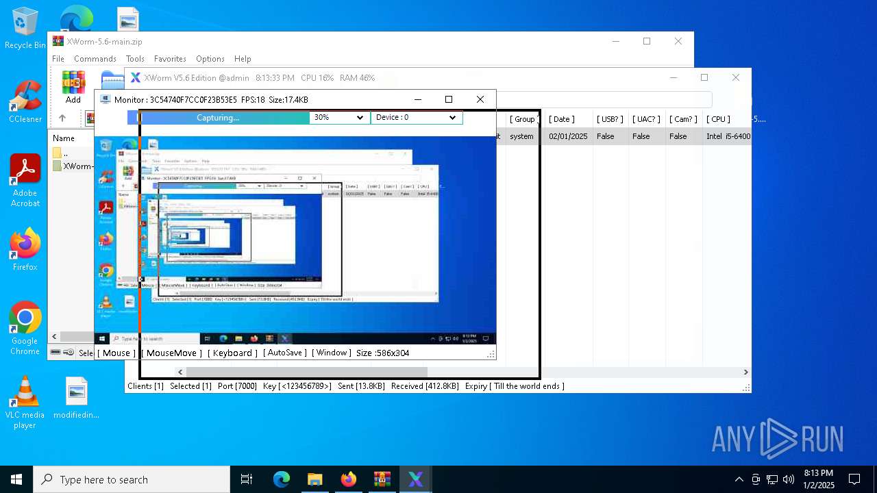Click the [ Cam? ] column header
The height and width of the screenshot is (493, 877).
click(683, 119)
